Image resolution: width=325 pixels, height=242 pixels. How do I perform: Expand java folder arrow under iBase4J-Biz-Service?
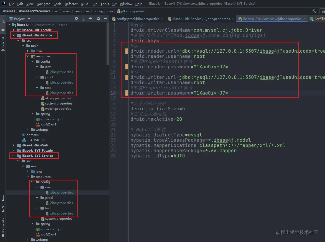pos(27,51)
